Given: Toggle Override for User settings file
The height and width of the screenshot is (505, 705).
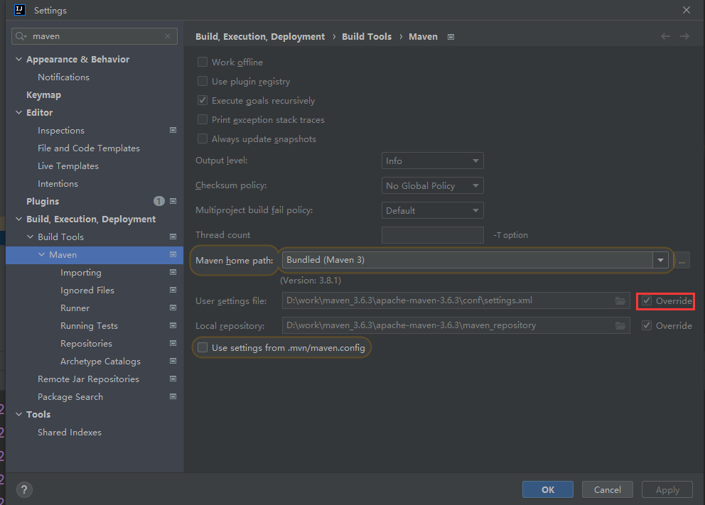Looking at the screenshot, I should (x=647, y=300).
